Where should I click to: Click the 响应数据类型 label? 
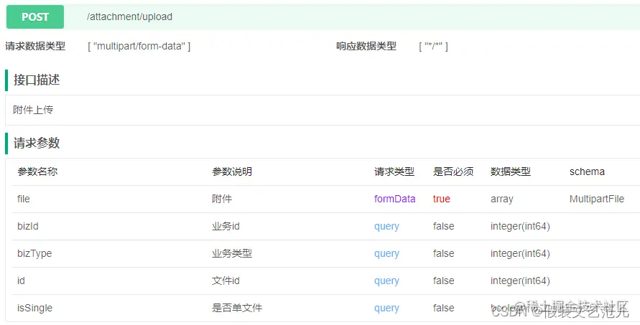tap(366, 46)
